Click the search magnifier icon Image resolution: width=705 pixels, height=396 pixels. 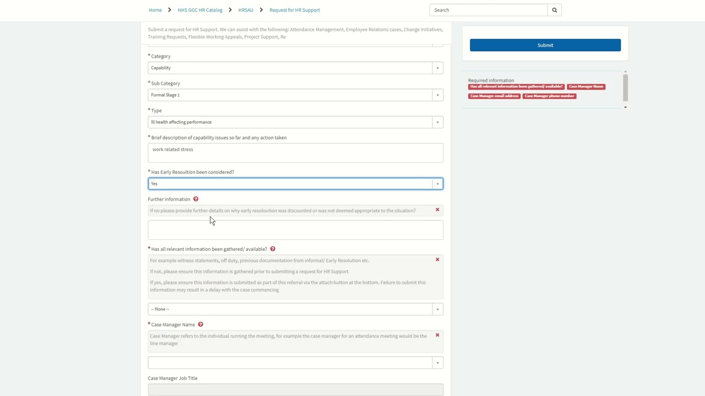pos(555,10)
